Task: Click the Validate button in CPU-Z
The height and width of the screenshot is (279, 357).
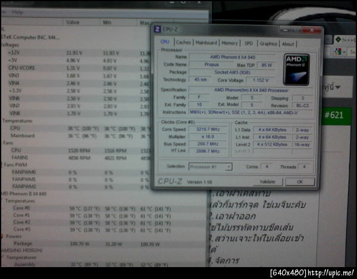Action: pos(268,181)
